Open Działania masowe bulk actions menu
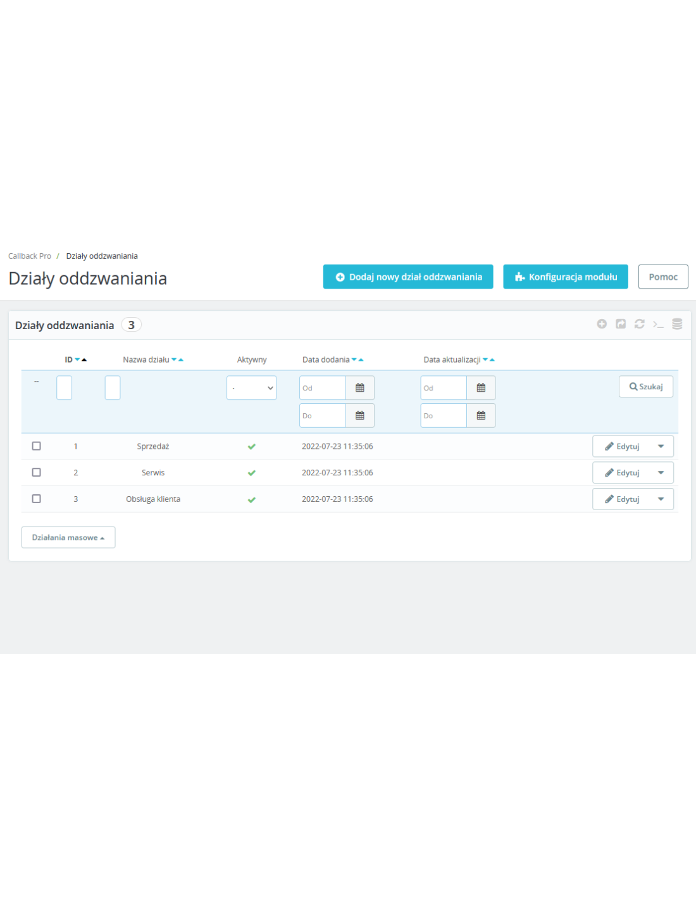The width and height of the screenshot is (696, 900). [x=68, y=537]
